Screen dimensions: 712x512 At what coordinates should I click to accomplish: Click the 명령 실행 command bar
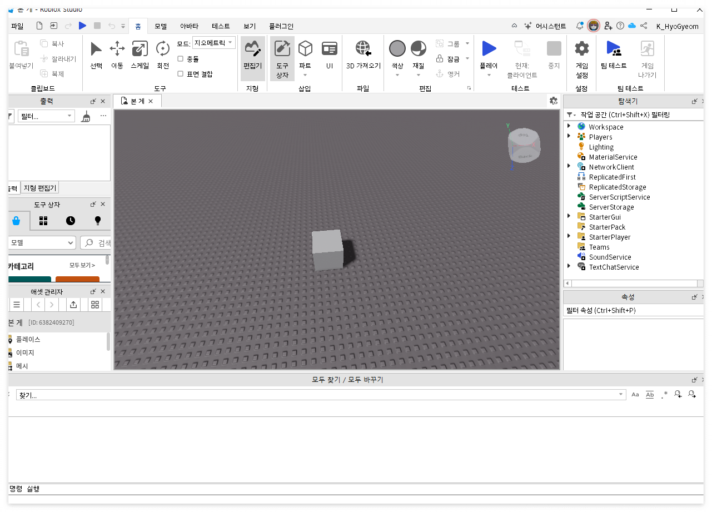[356, 489]
